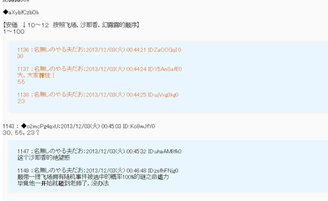
Task: Select post number 1136
Action: 23,50
